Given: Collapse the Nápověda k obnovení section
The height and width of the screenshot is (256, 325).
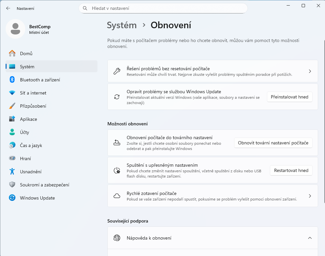Looking at the screenshot, I should pyautogui.click(x=310, y=238).
